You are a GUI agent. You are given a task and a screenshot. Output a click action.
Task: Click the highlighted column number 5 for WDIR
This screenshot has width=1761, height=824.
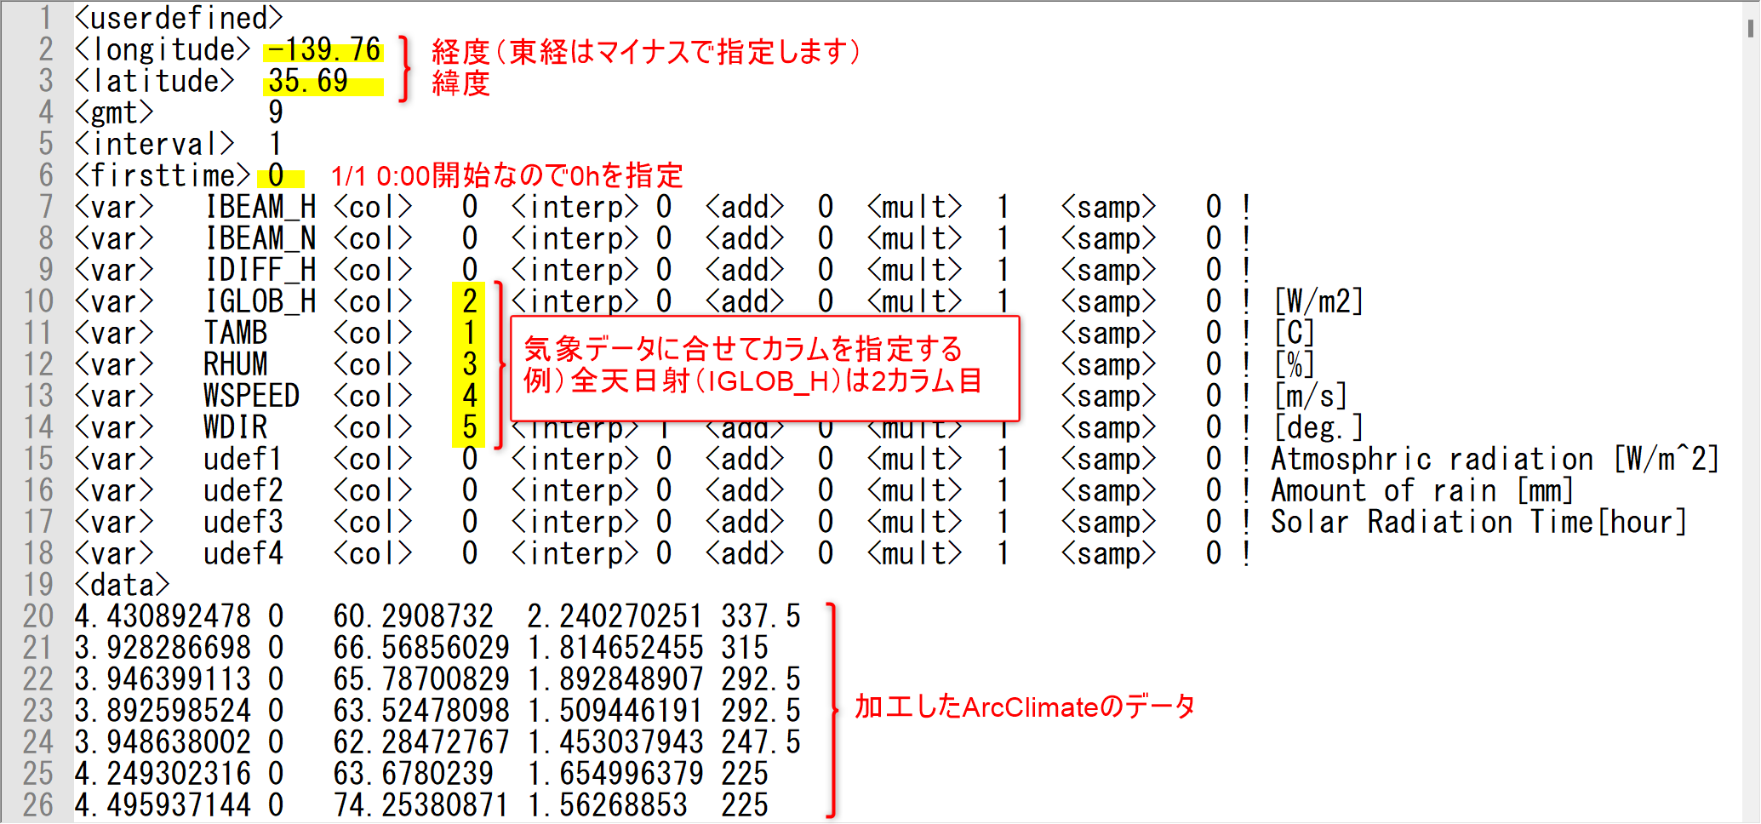(x=469, y=427)
